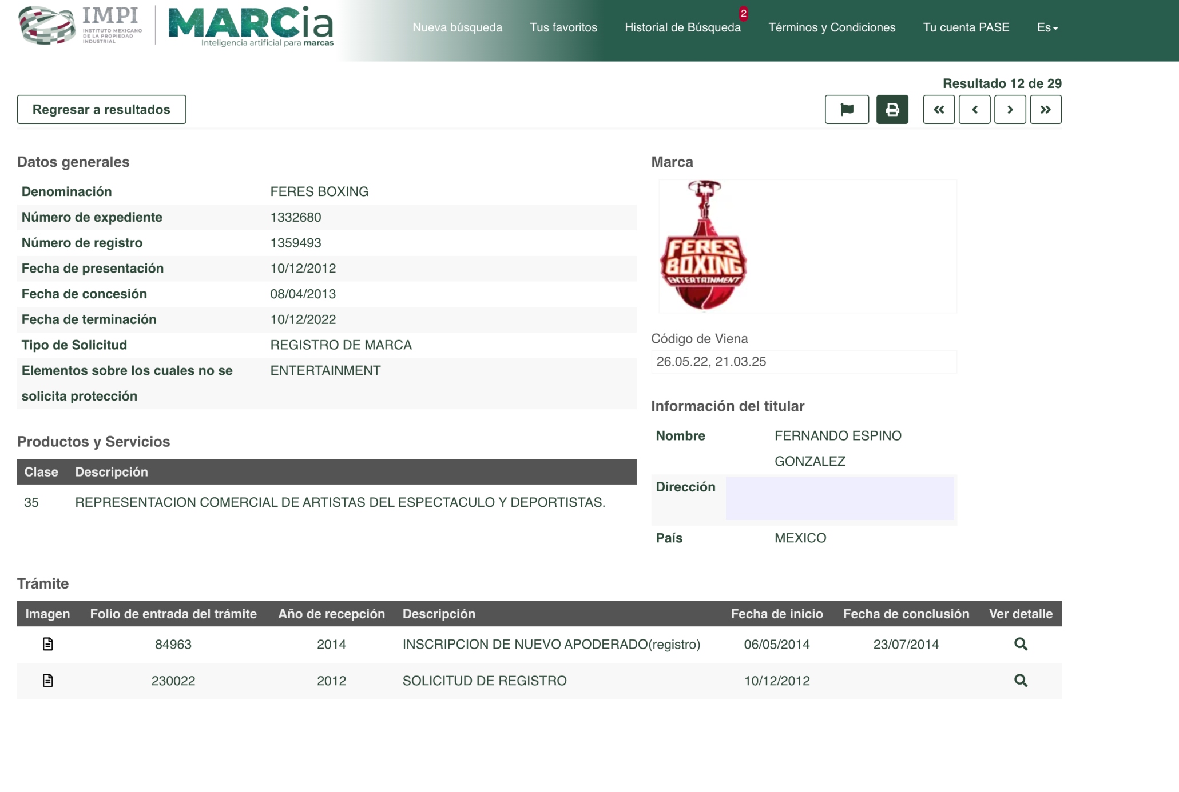Click the FERES BOXING trademark logo image

click(x=704, y=246)
